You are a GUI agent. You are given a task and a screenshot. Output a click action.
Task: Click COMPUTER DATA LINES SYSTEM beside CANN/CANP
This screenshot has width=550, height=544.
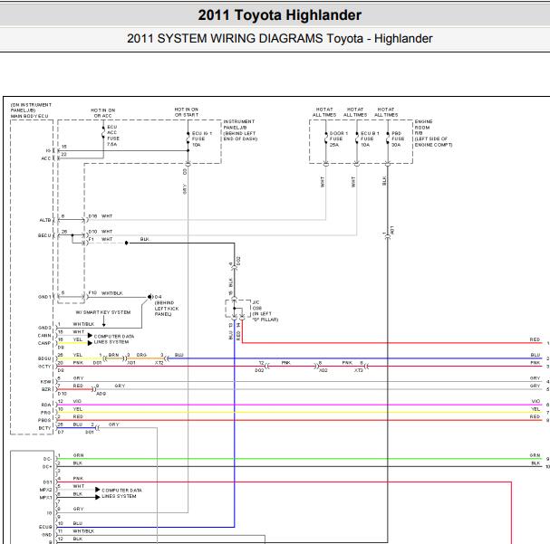point(113,339)
